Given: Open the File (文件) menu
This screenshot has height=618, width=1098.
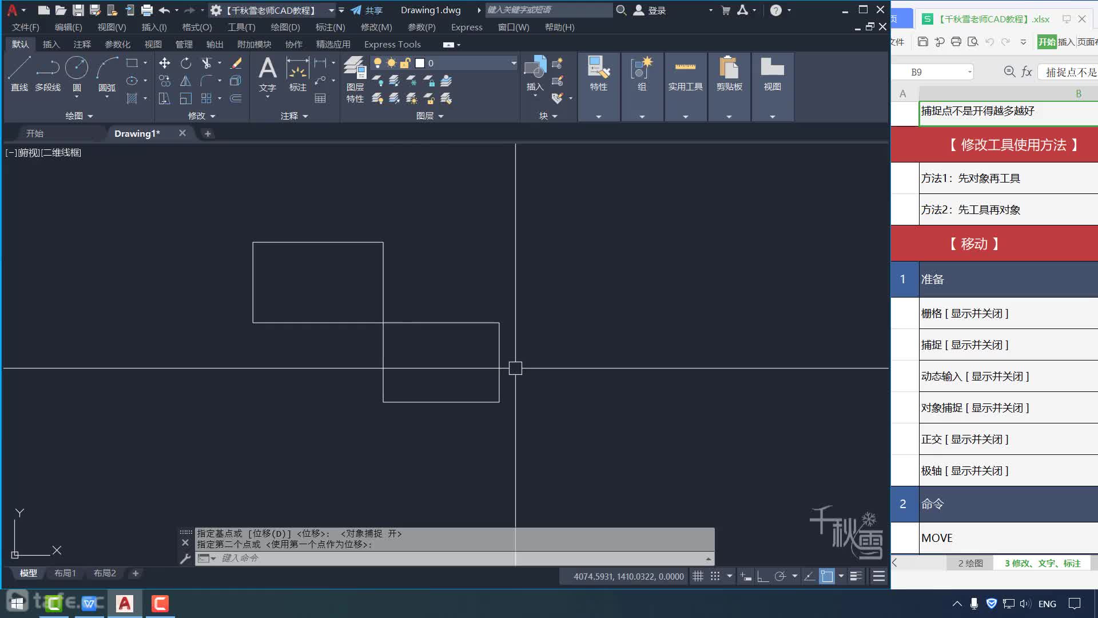Looking at the screenshot, I should (x=25, y=27).
